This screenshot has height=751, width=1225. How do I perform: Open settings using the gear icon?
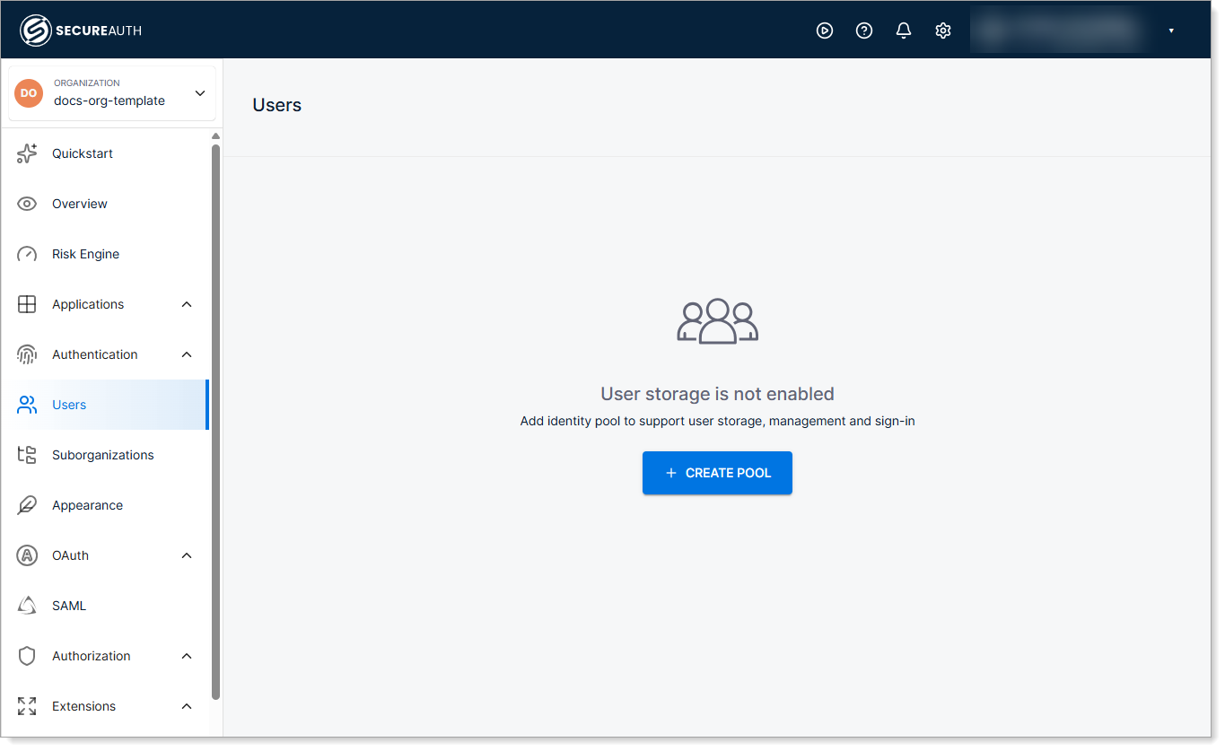tap(942, 30)
